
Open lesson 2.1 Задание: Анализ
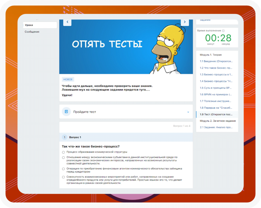(216, 127)
